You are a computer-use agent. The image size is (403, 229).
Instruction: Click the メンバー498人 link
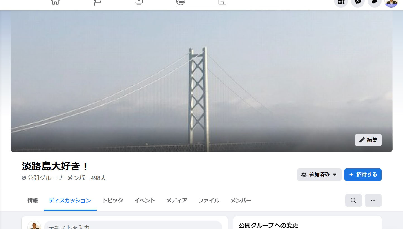coord(87,178)
